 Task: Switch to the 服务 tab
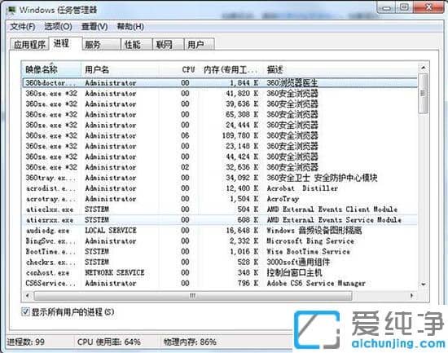pos(101,45)
